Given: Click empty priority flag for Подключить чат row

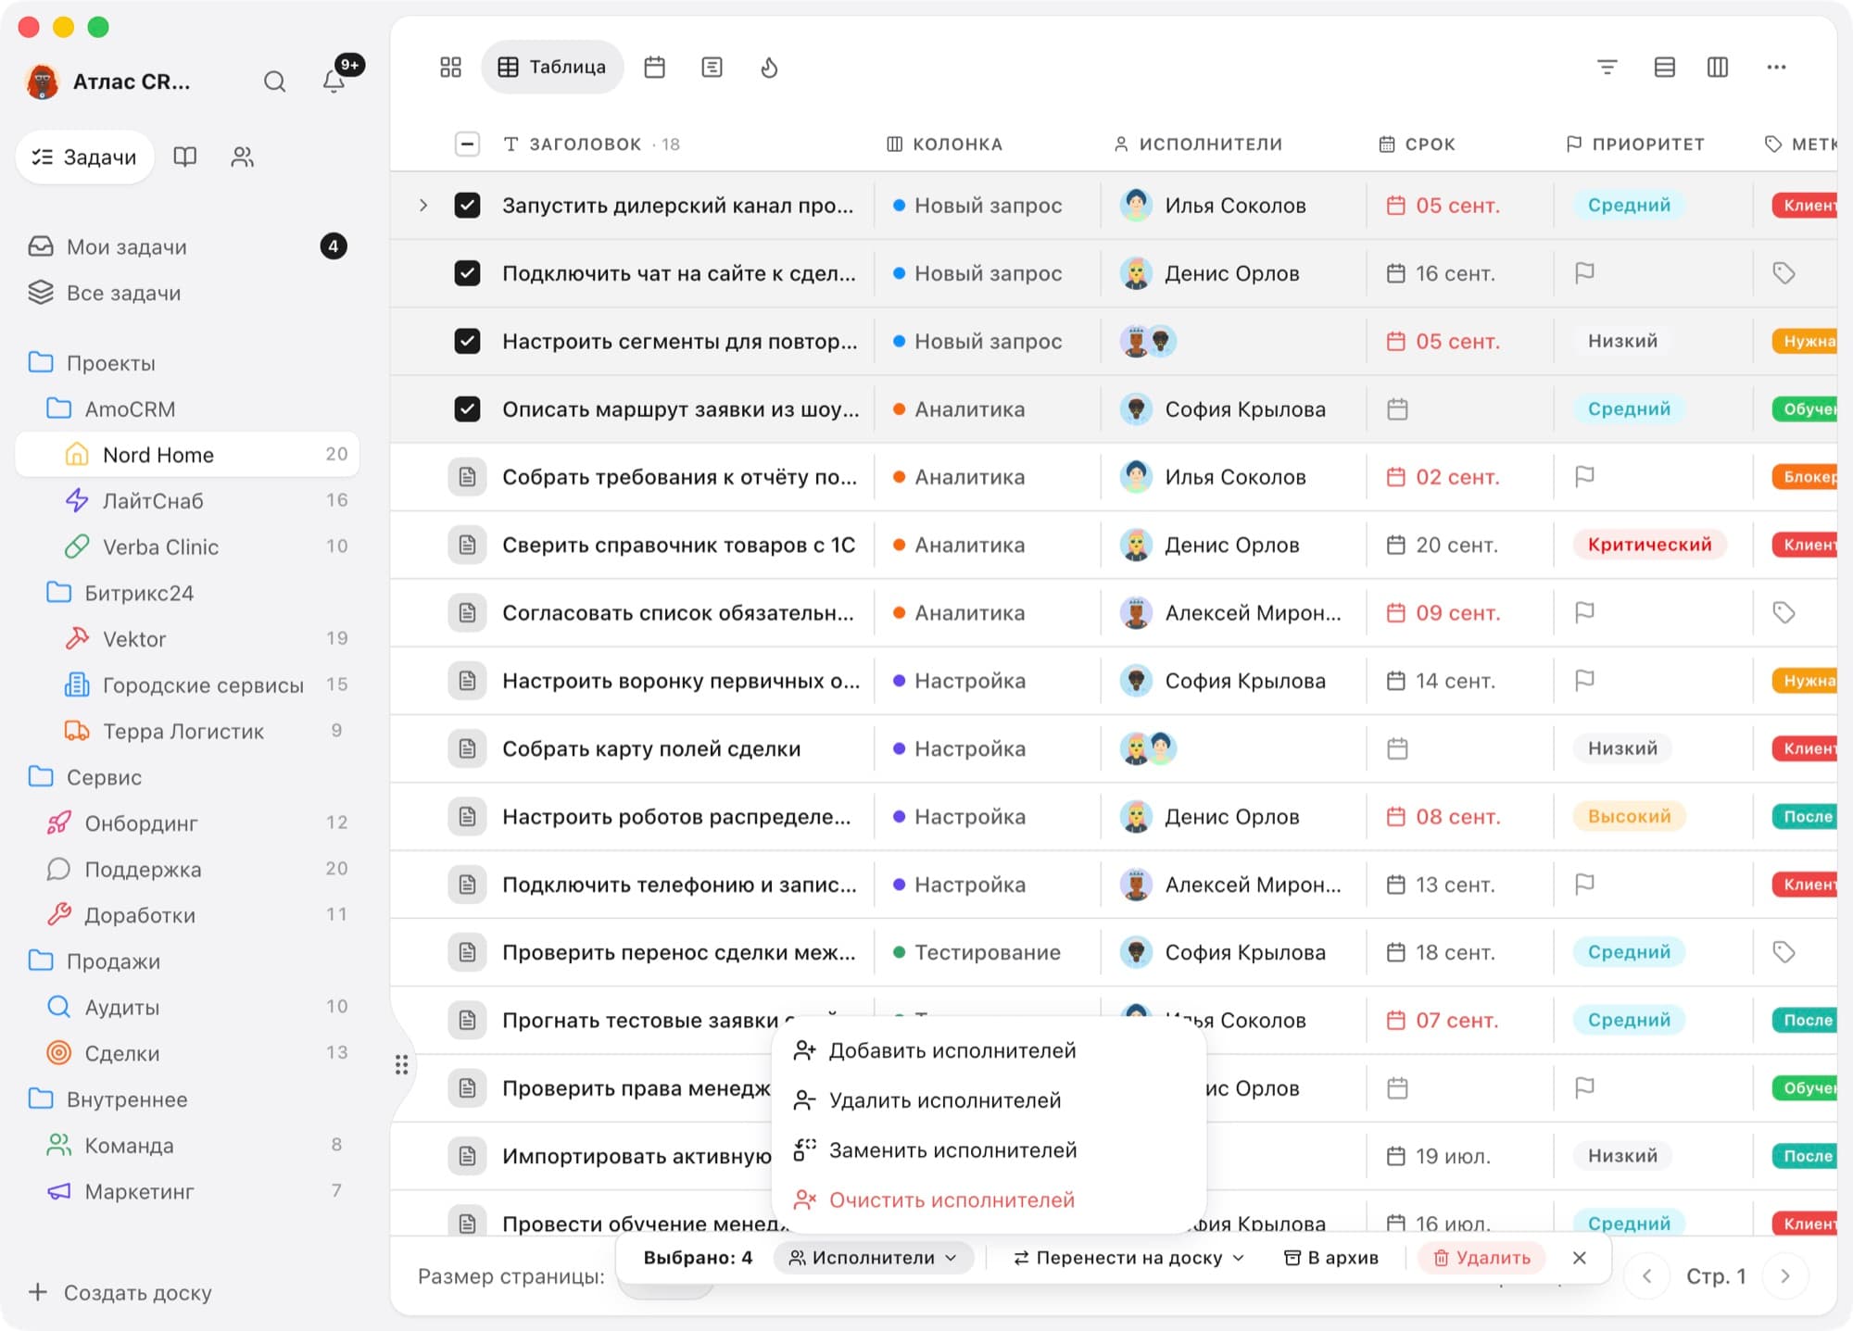Looking at the screenshot, I should point(1585,273).
